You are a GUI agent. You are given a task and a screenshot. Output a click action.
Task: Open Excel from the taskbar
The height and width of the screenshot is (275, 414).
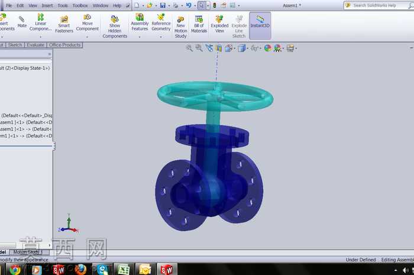pyautogui.click(x=123, y=270)
